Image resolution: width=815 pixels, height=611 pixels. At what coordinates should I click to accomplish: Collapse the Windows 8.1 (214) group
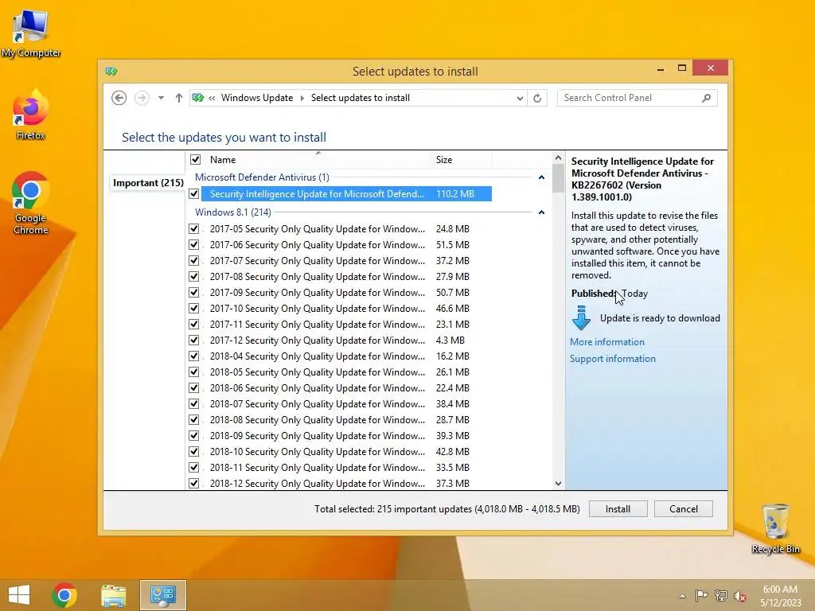[541, 212]
